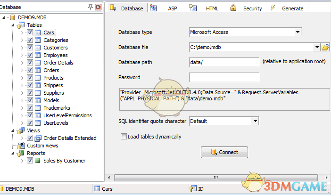332x195 pixels.
Task: Uncheck the Products table checkbox
Action: (30, 78)
